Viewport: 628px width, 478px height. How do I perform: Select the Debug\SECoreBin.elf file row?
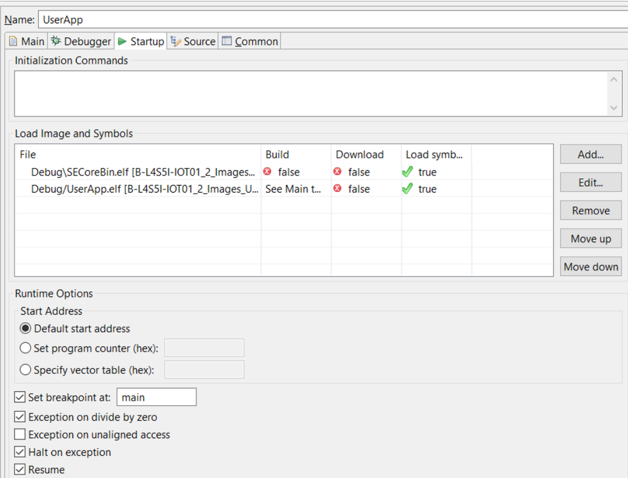point(284,172)
